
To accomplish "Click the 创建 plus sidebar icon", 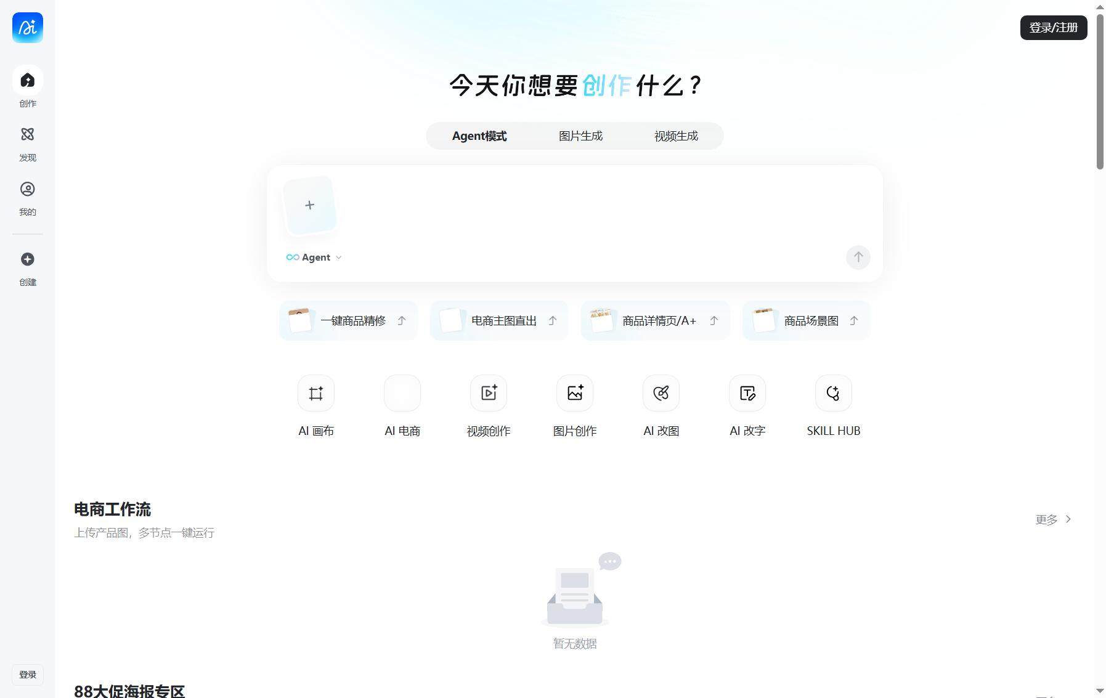I will tap(28, 259).
